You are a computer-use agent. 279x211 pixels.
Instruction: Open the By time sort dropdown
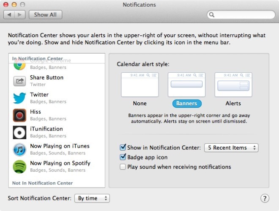tap(92, 198)
